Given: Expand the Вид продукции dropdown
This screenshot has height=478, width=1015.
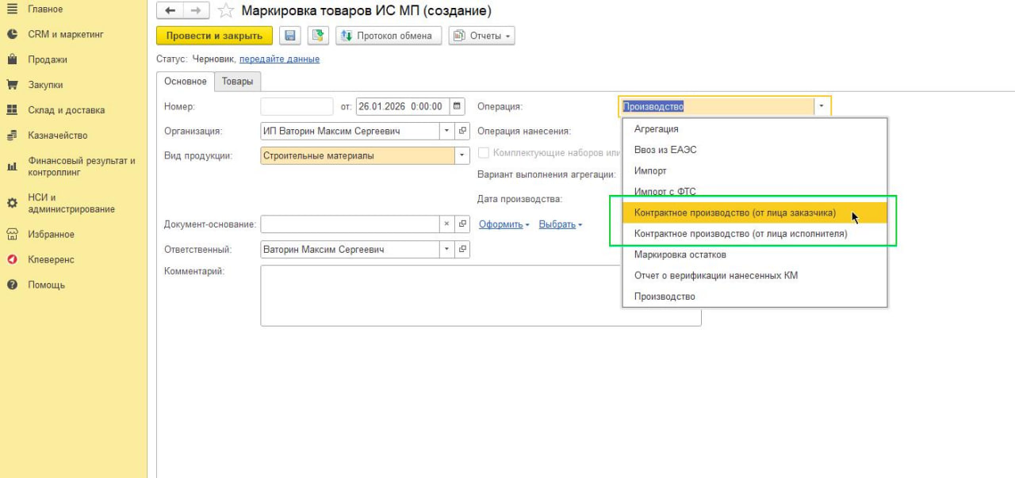Looking at the screenshot, I should [462, 156].
